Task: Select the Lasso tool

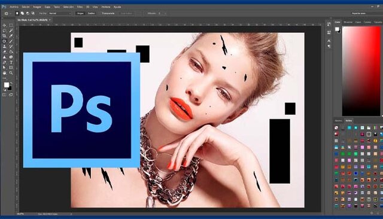Action: [x=4, y=31]
